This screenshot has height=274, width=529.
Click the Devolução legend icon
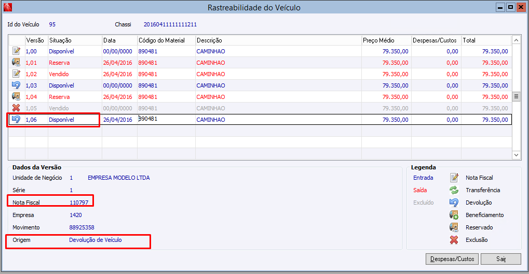[454, 203]
